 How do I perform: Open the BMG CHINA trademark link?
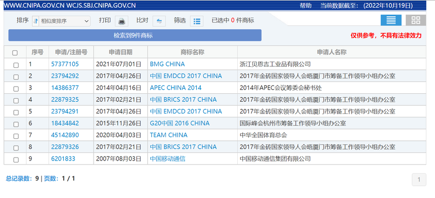pos(167,64)
